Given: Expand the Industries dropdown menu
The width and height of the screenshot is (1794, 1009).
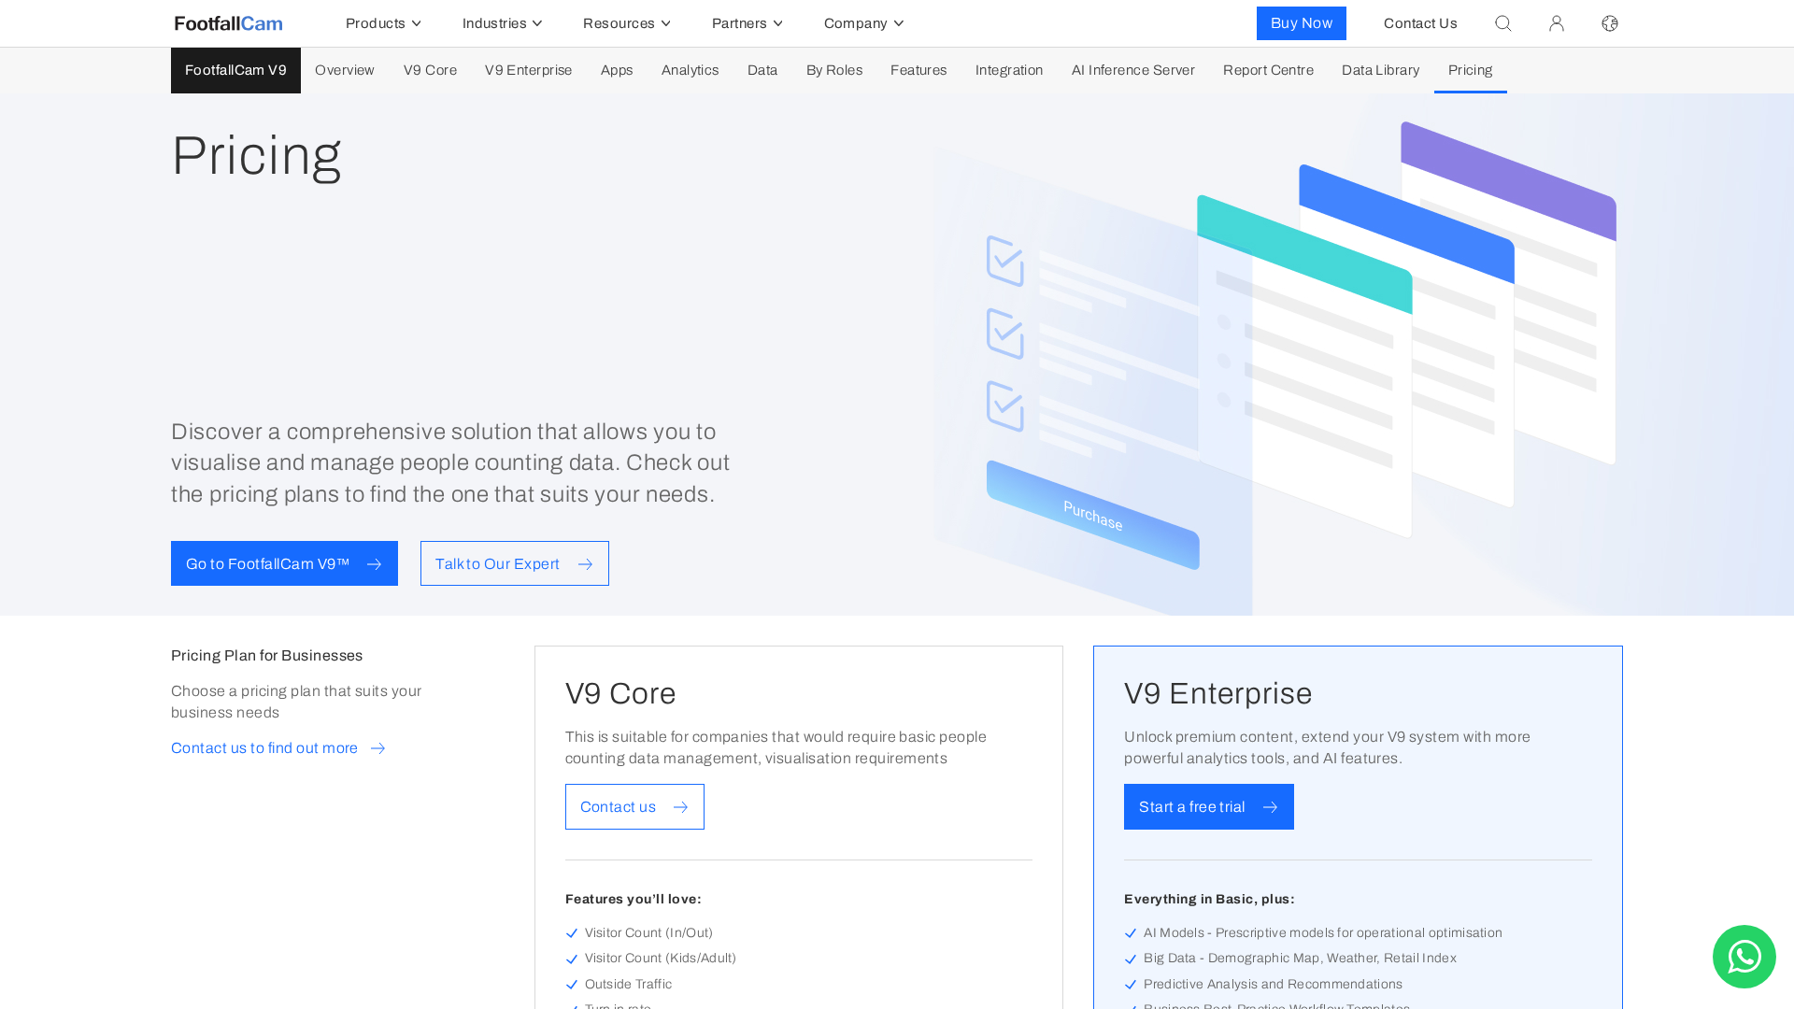Looking at the screenshot, I should (x=502, y=23).
